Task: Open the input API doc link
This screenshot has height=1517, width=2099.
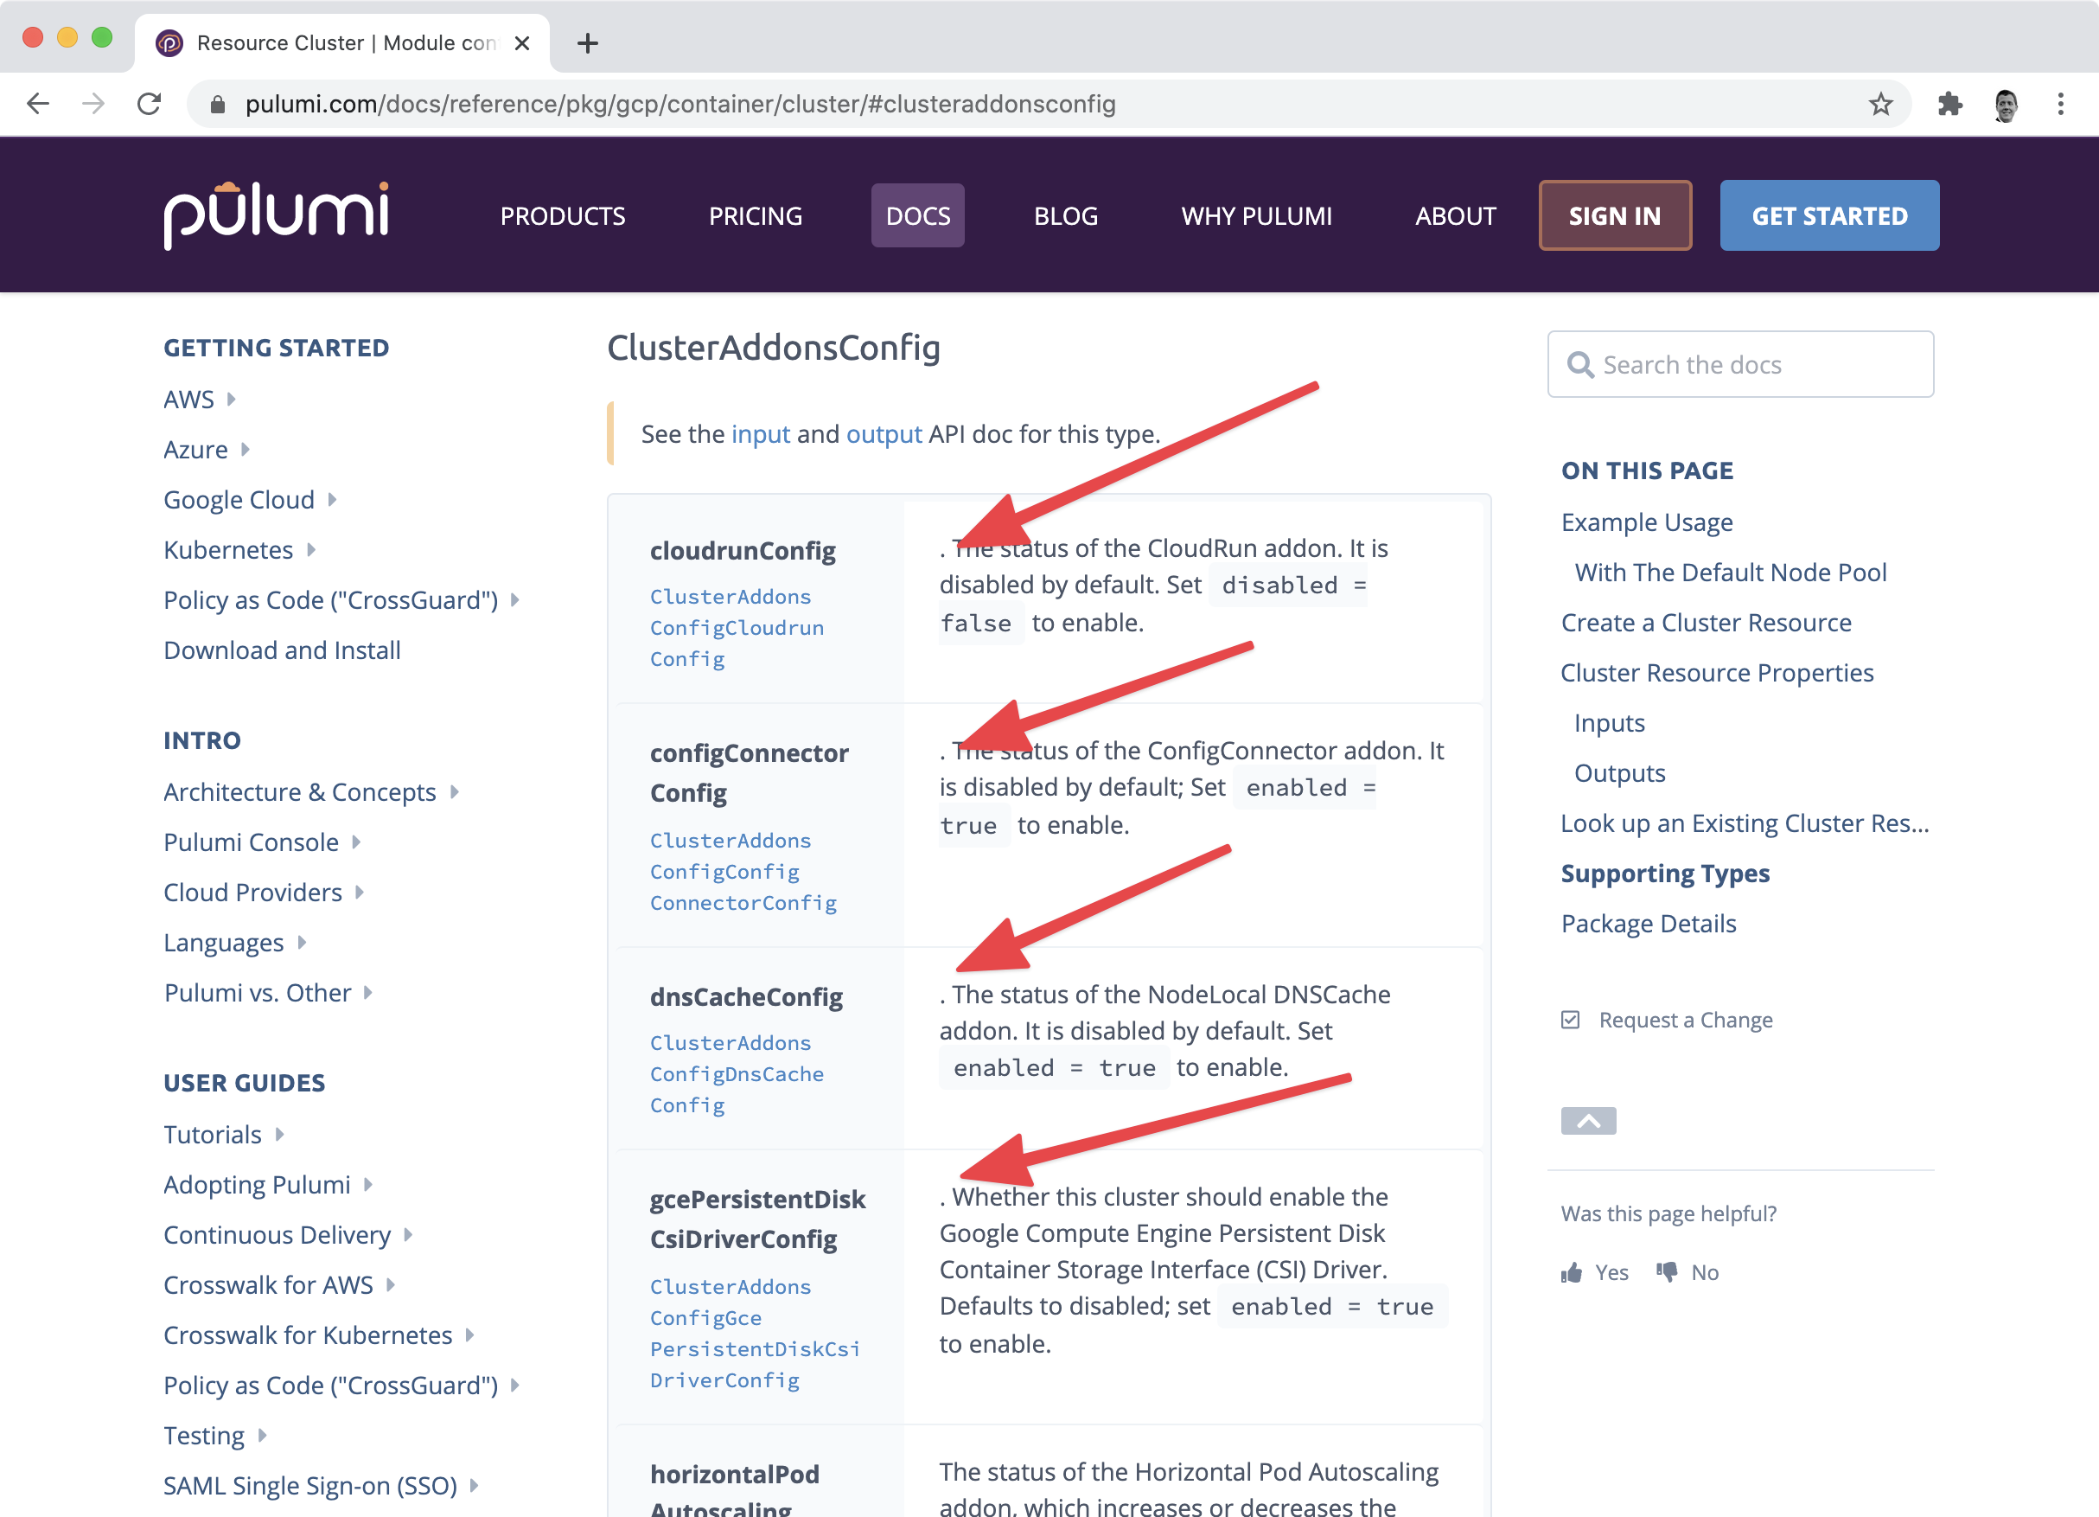Action: [x=760, y=434]
